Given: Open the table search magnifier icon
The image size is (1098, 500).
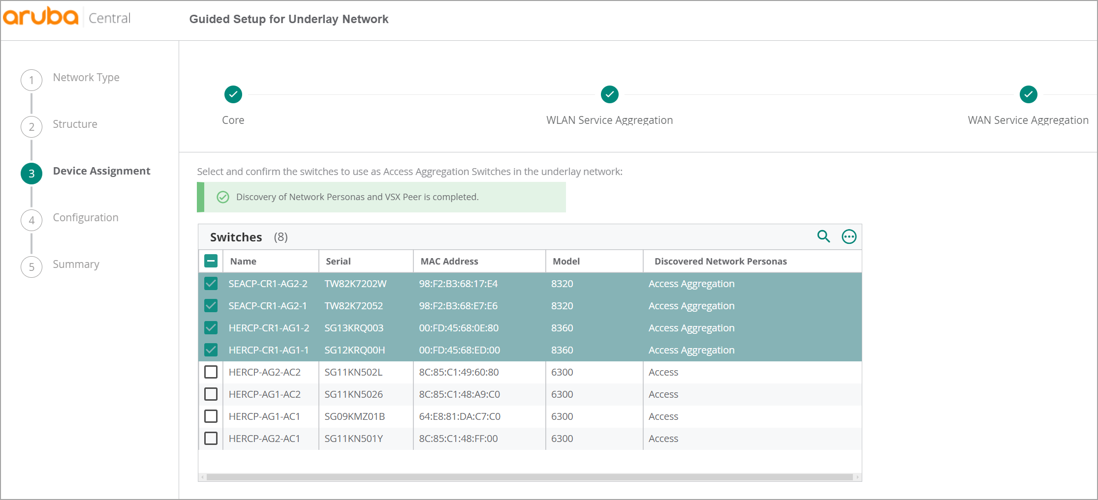Looking at the screenshot, I should coord(823,236).
